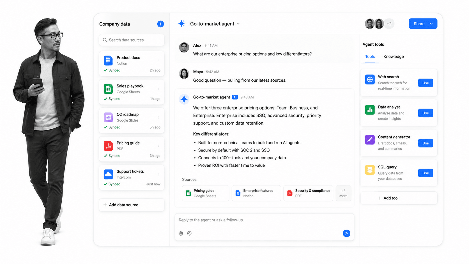Click the '5h ago' Q2 roadmap timestamp
The height and width of the screenshot is (264, 469).
(x=155, y=127)
